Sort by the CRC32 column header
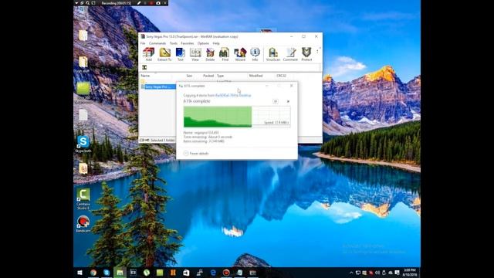 (281, 76)
